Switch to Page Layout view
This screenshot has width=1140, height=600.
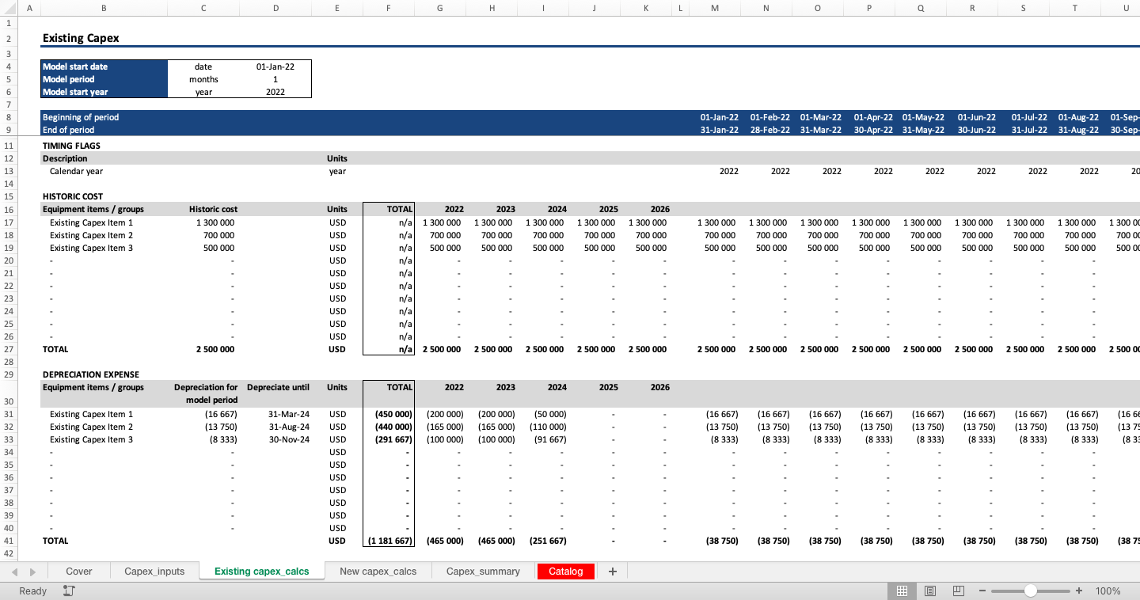coord(930,591)
